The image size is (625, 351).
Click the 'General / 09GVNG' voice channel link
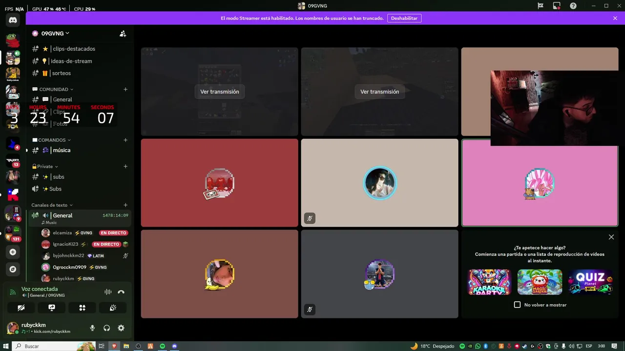(x=47, y=295)
